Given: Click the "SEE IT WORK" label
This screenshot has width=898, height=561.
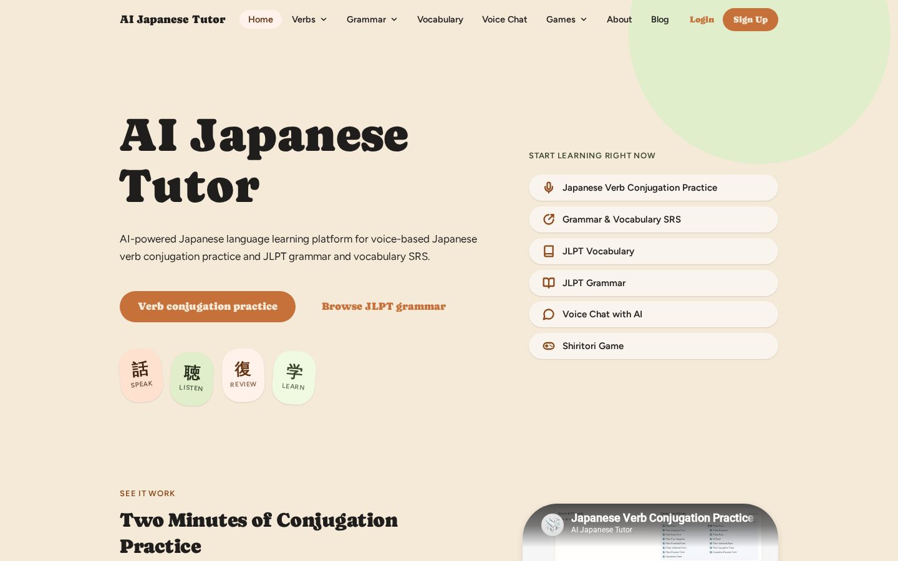Looking at the screenshot, I should [147, 494].
